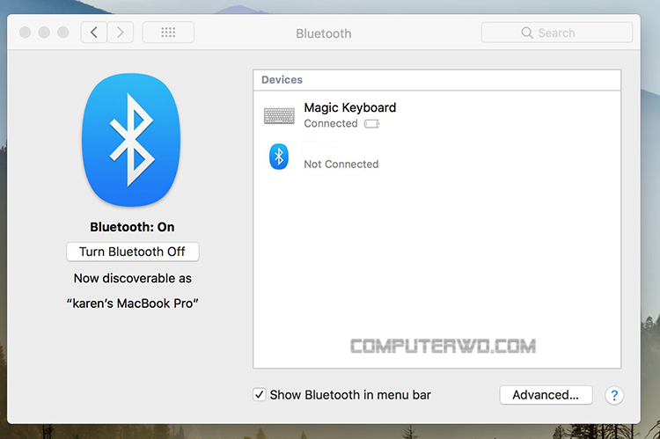Click the magnifying glass search icon

point(526,33)
